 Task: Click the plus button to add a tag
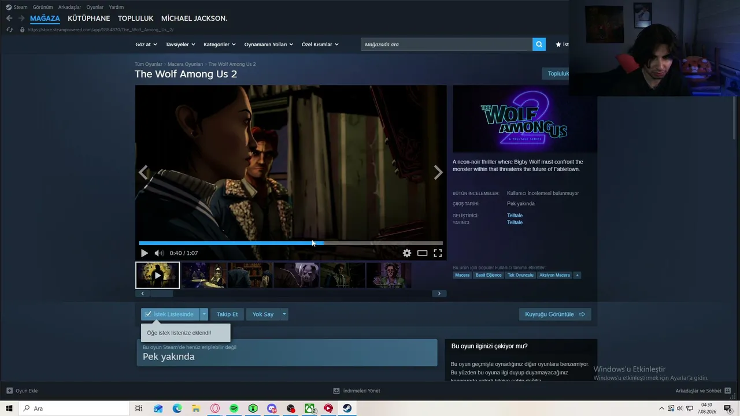pos(577,275)
